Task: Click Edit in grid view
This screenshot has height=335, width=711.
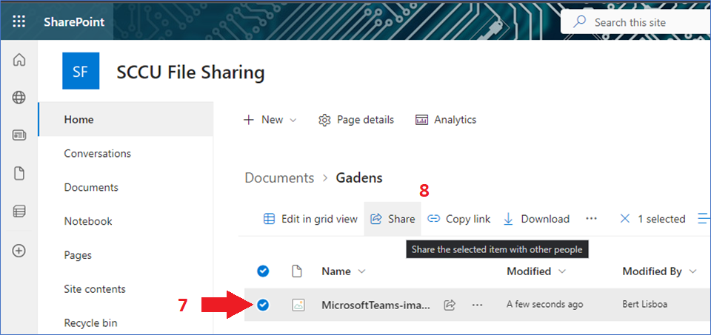Action: (x=310, y=219)
